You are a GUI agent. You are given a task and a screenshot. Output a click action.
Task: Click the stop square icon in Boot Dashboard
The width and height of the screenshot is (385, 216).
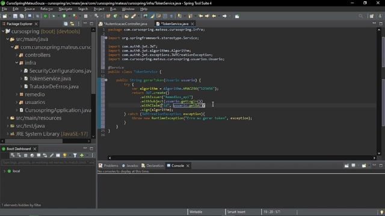(25, 155)
